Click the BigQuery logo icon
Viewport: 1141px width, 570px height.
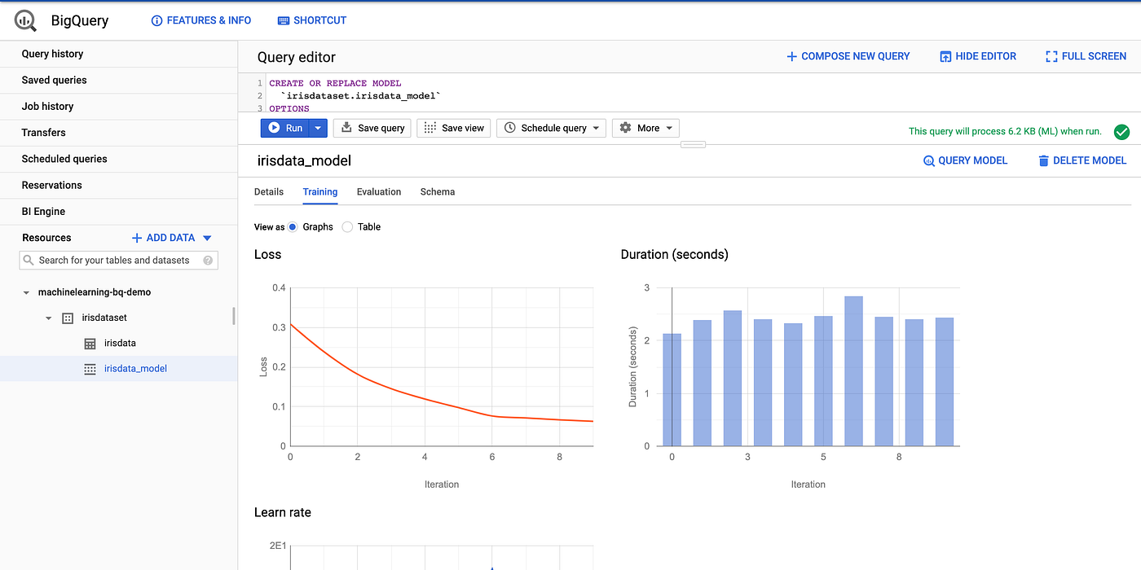pyautogui.click(x=24, y=20)
